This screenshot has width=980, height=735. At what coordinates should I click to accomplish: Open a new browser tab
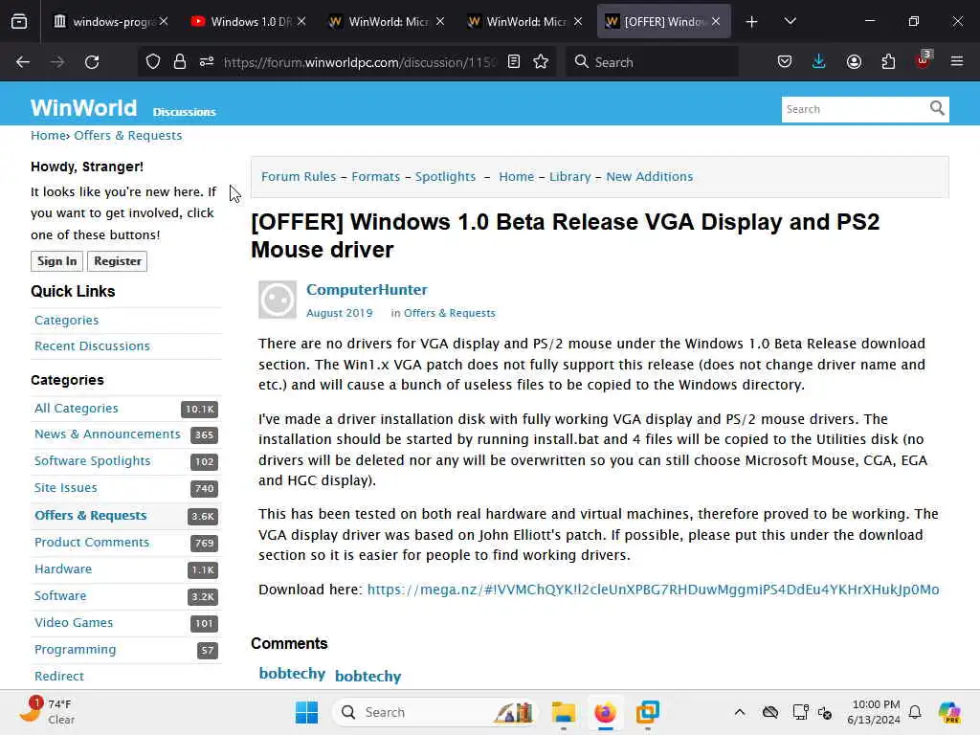click(x=751, y=22)
